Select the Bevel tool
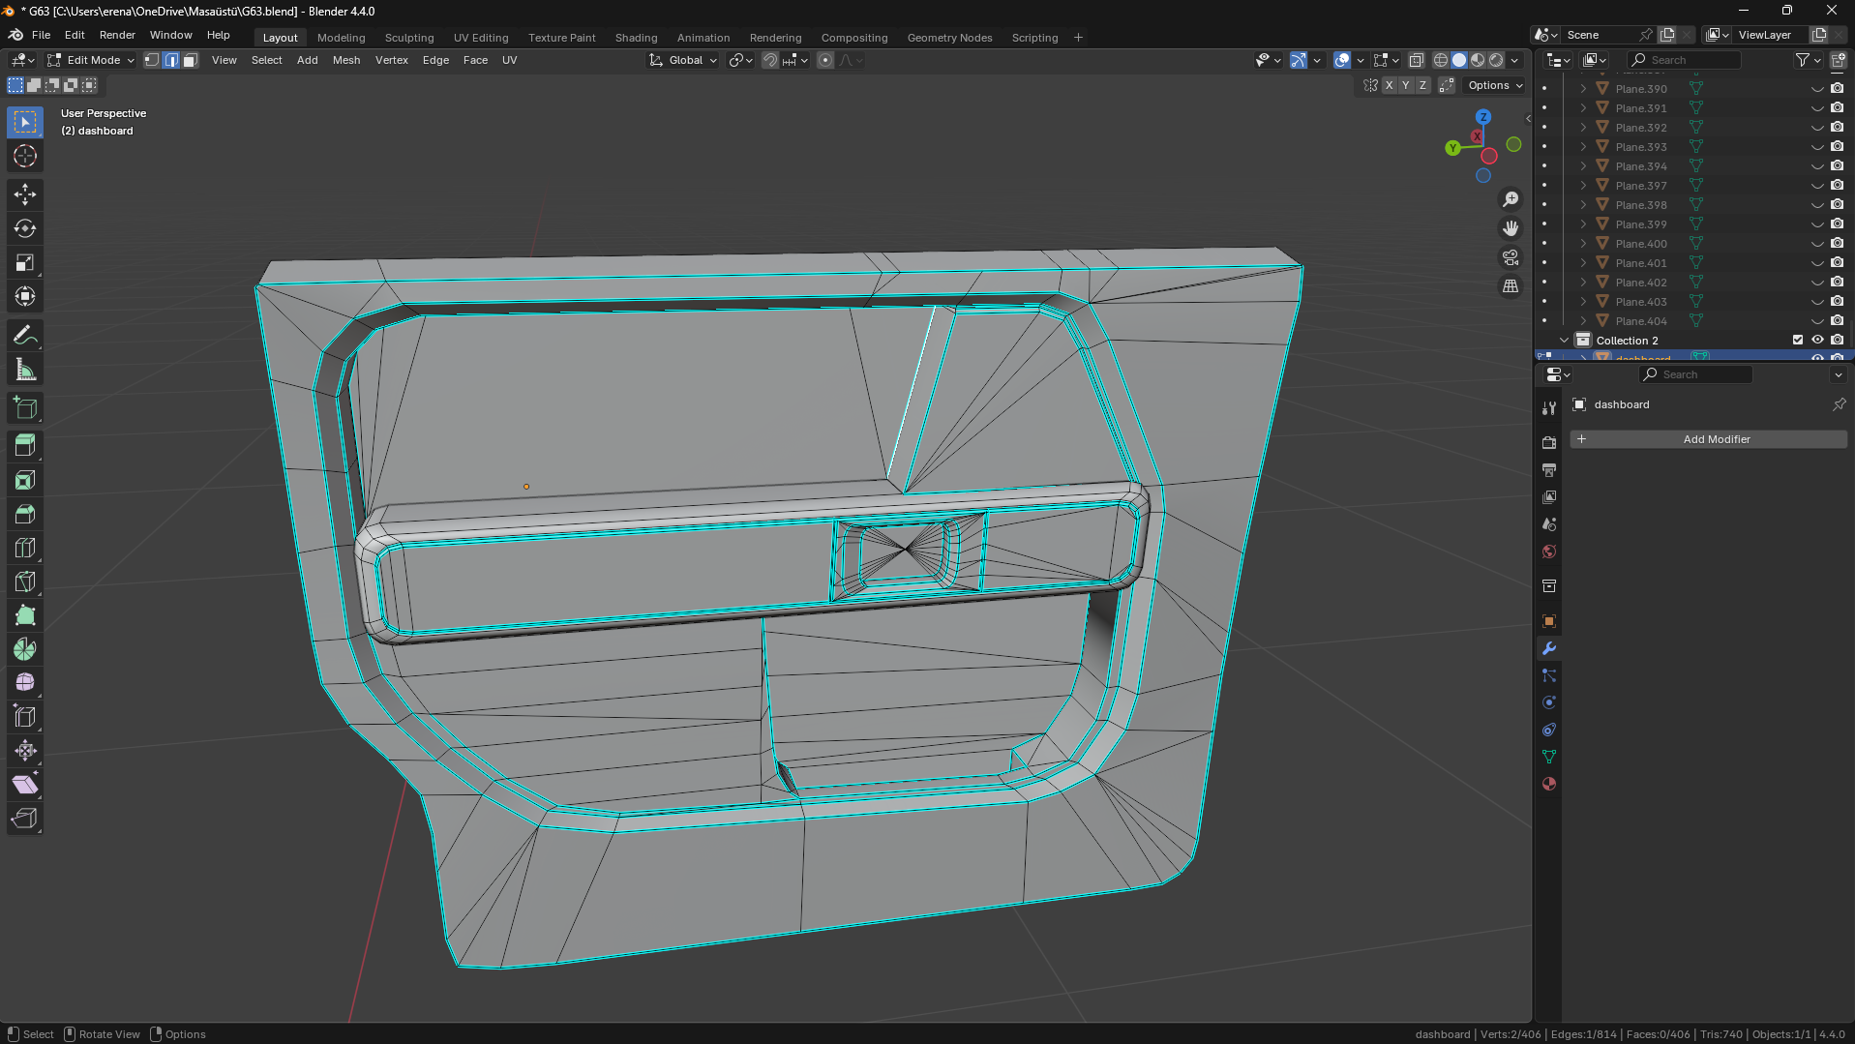 25,514
